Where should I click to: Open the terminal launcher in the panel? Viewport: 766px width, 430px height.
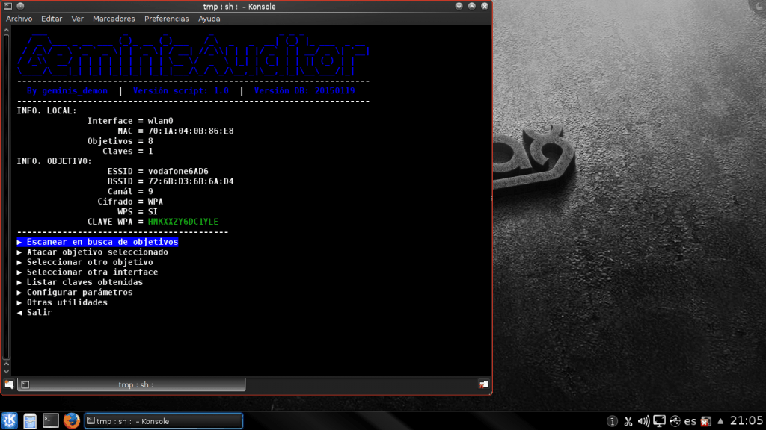coord(51,421)
